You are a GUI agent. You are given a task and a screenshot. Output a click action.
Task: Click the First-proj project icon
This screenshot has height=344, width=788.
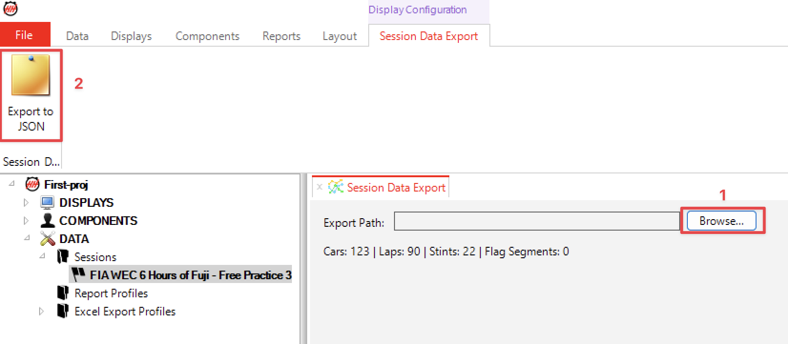click(32, 184)
